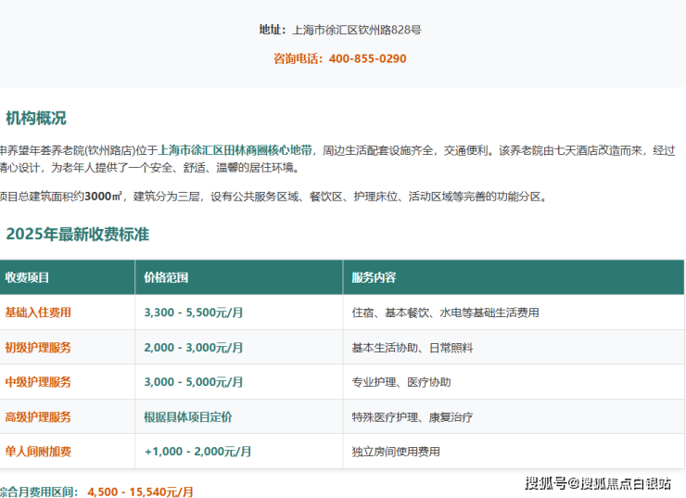Viewport: 686px width, 498px height.
Task: Open the 上海市徐汇区田林商圈核心地带 highlighted link
Action: [235, 149]
